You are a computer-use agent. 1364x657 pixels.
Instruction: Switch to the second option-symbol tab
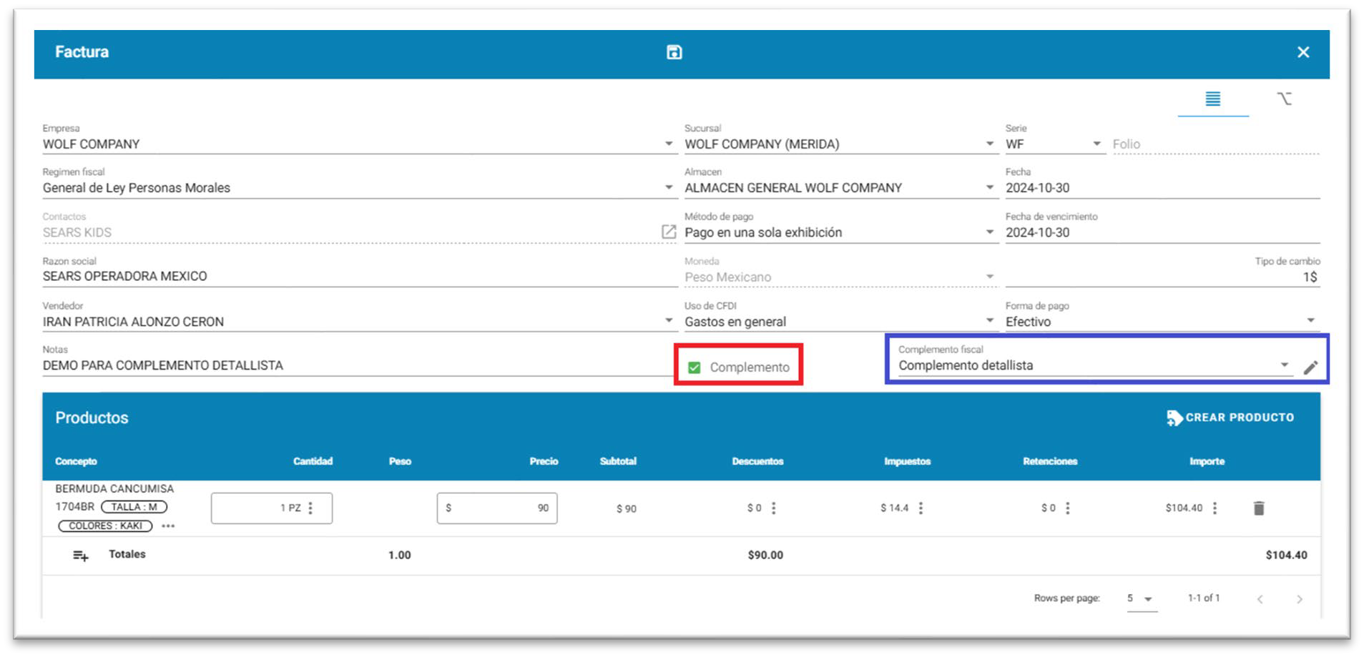[x=1284, y=99]
